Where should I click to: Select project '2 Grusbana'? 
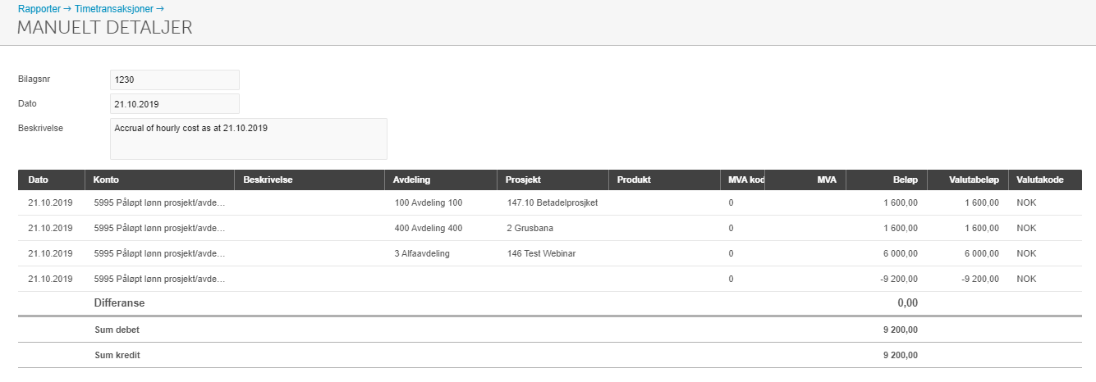click(x=530, y=228)
